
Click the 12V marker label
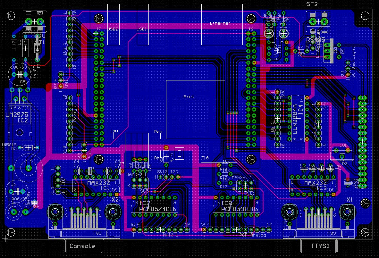pos(114,132)
